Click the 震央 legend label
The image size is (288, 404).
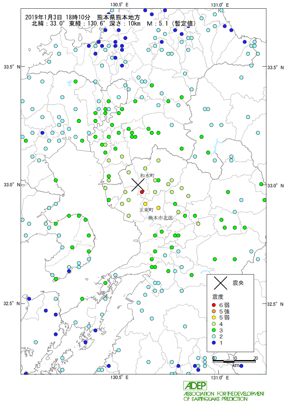(x=238, y=283)
